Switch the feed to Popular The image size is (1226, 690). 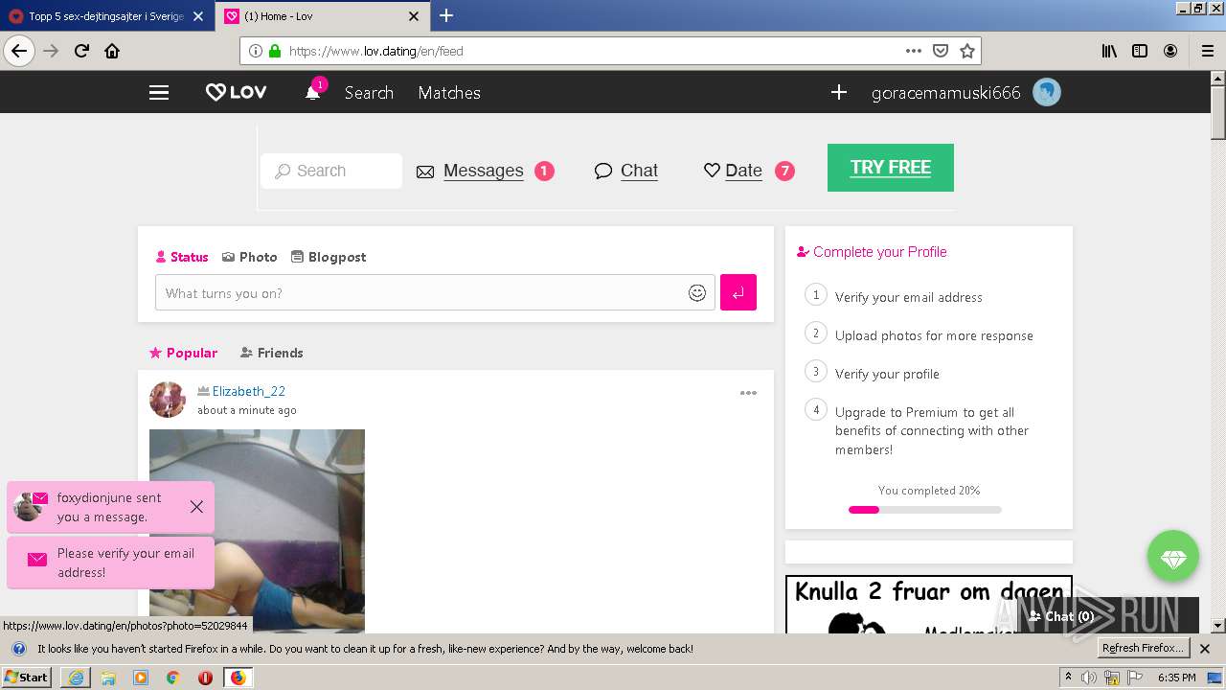point(183,353)
